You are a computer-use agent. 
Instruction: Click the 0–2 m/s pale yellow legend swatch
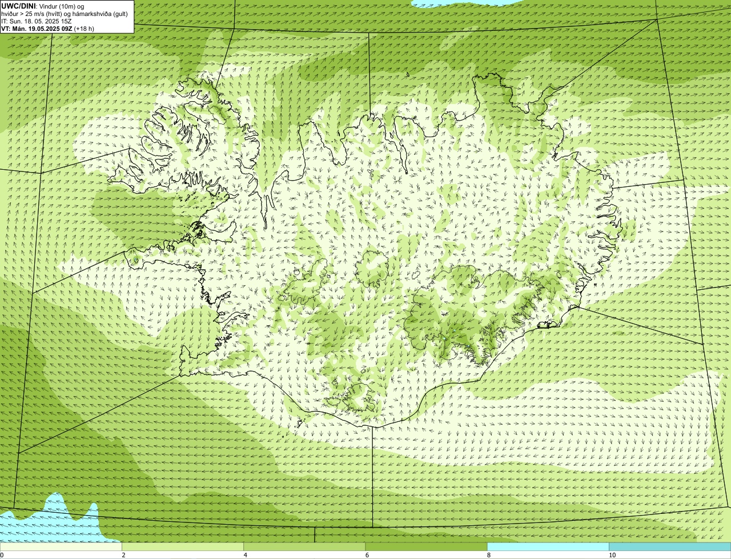pyautogui.click(x=61, y=546)
